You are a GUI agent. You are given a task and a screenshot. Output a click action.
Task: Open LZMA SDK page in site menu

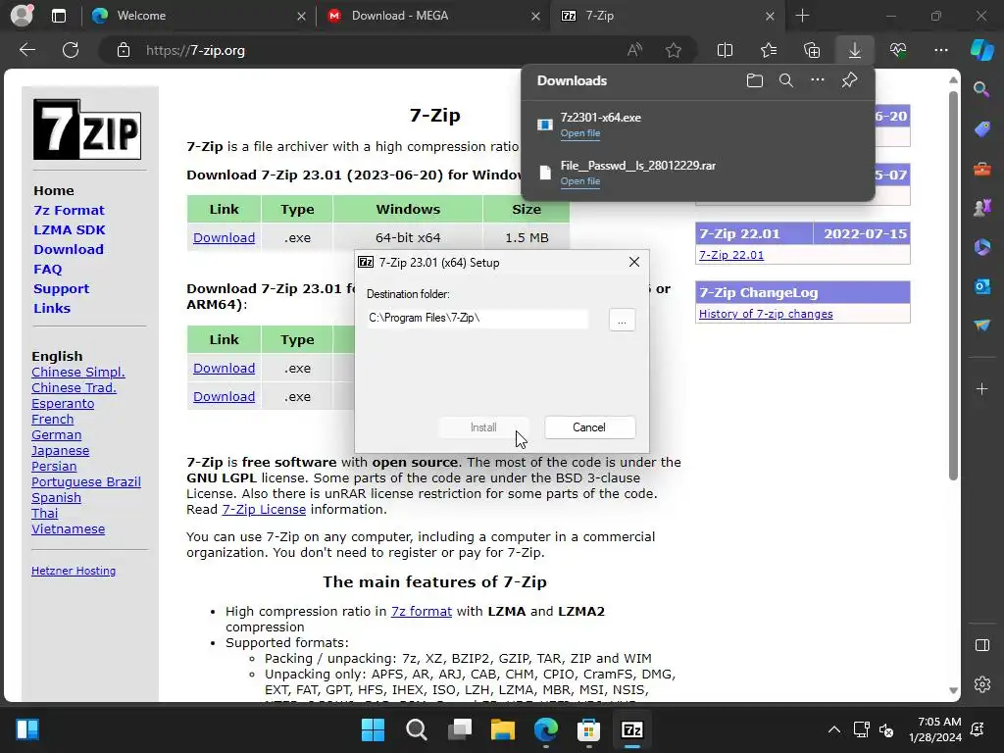70,229
